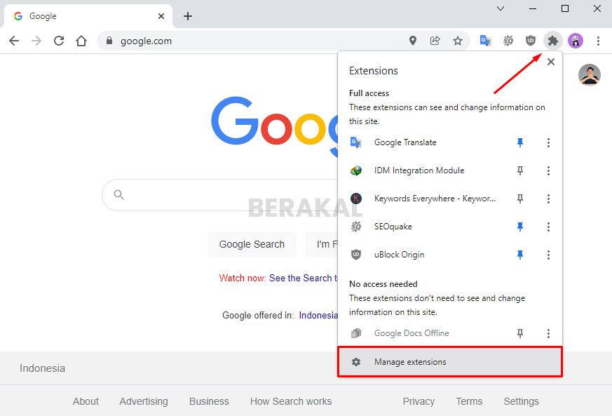Open Chrome's main three-dot menu
612x416 pixels.
coord(599,41)
